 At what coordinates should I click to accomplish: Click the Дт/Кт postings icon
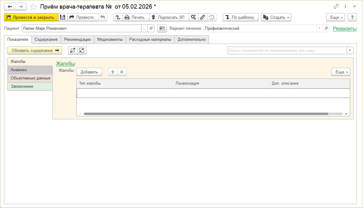tap(118, 17)
